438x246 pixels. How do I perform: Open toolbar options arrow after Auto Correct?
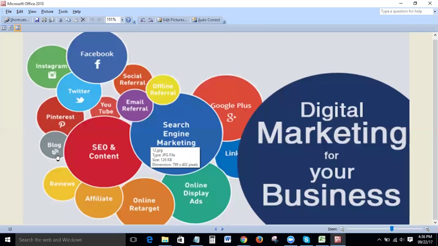224,21
